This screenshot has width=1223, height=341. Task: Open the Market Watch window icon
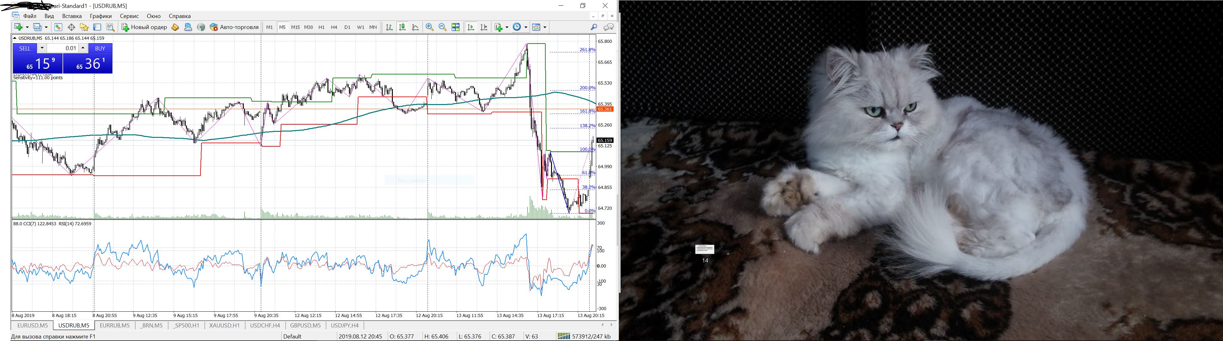[58, 27]
